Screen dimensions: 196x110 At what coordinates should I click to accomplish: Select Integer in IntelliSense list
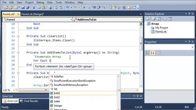(83, 106)
